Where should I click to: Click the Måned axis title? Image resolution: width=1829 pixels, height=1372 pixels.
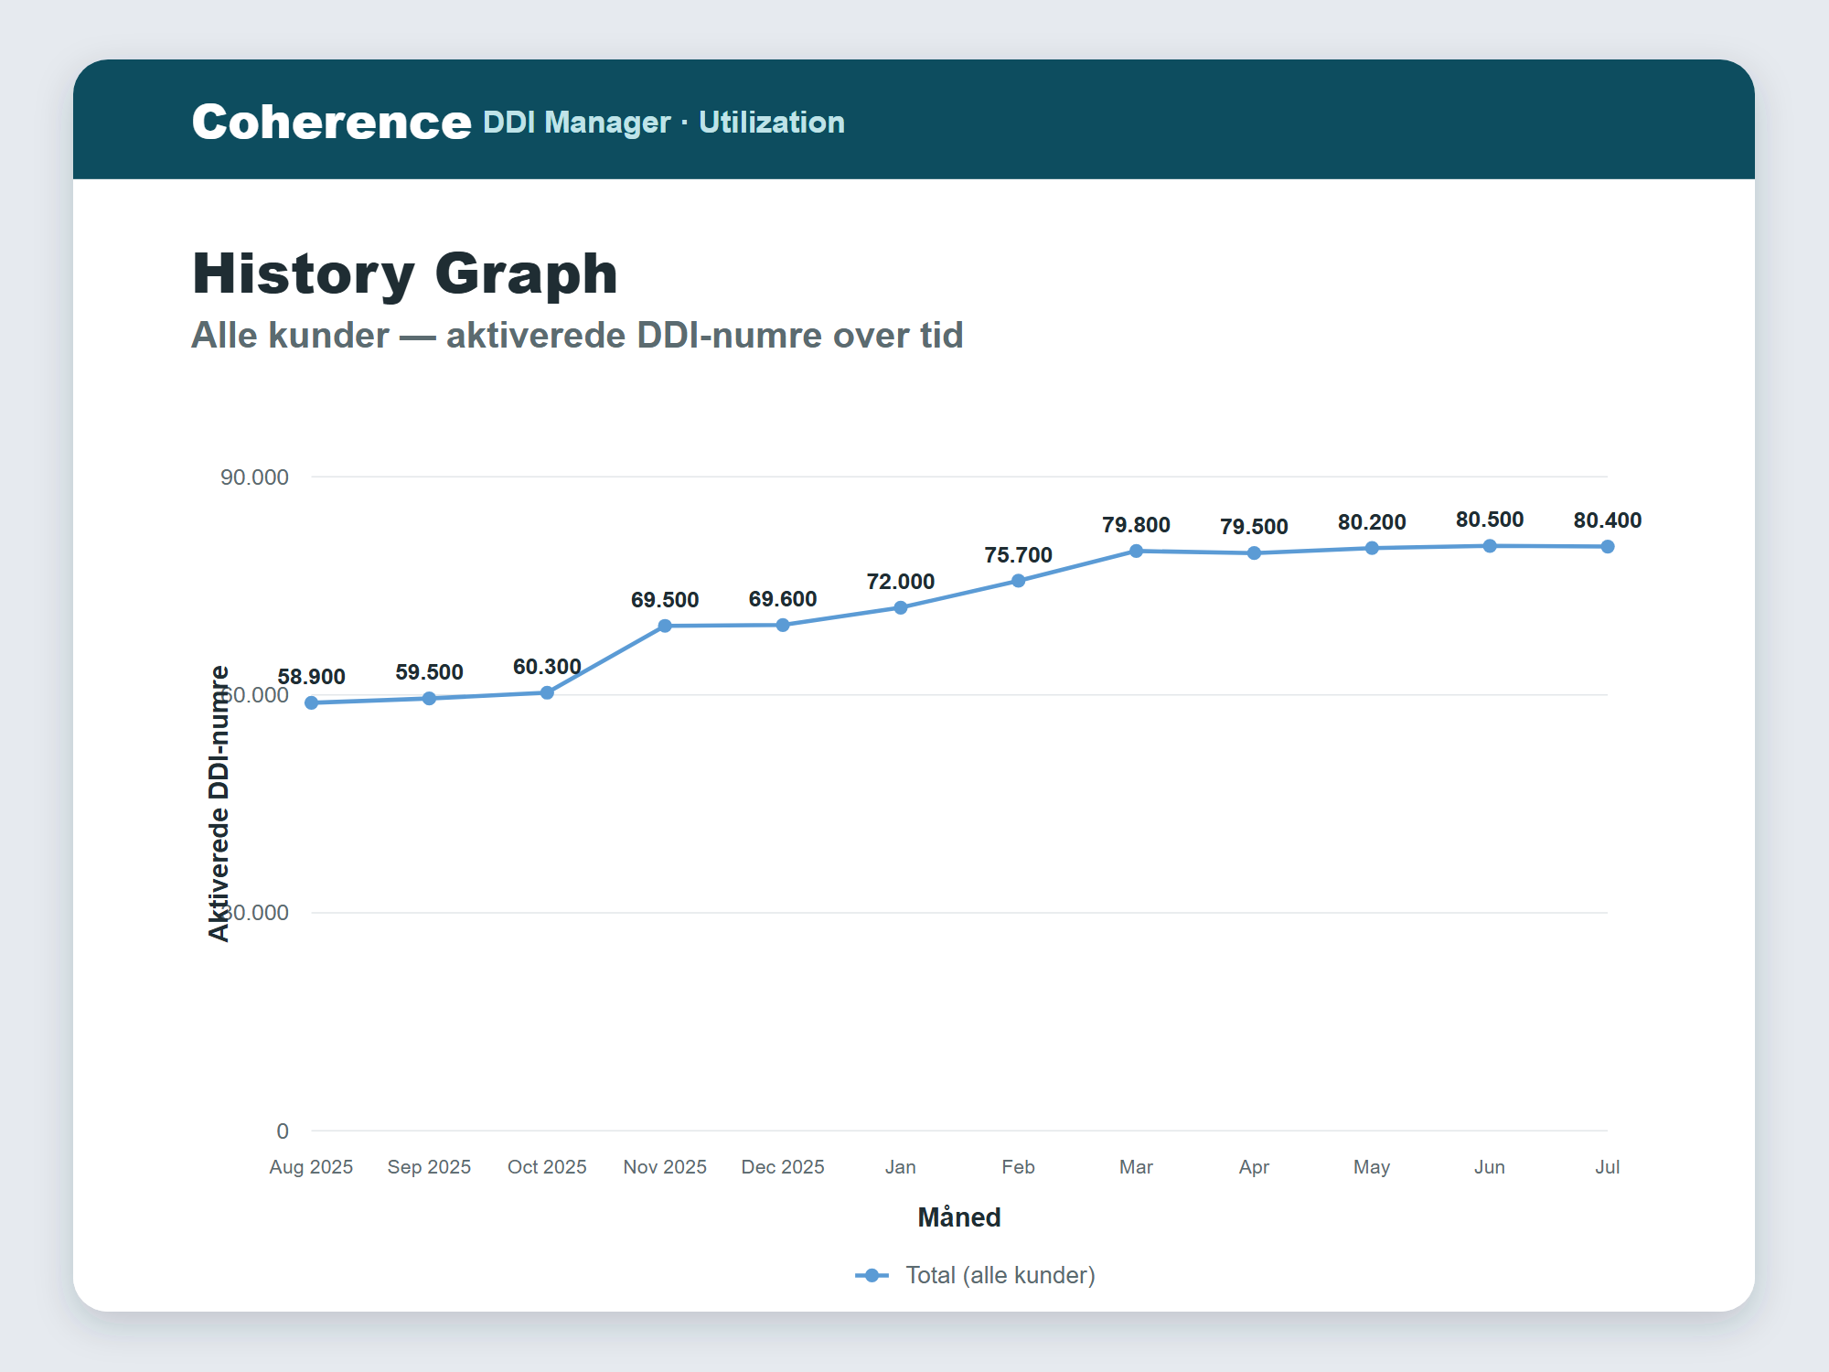pyautogui.click(x=959, y=1217)
